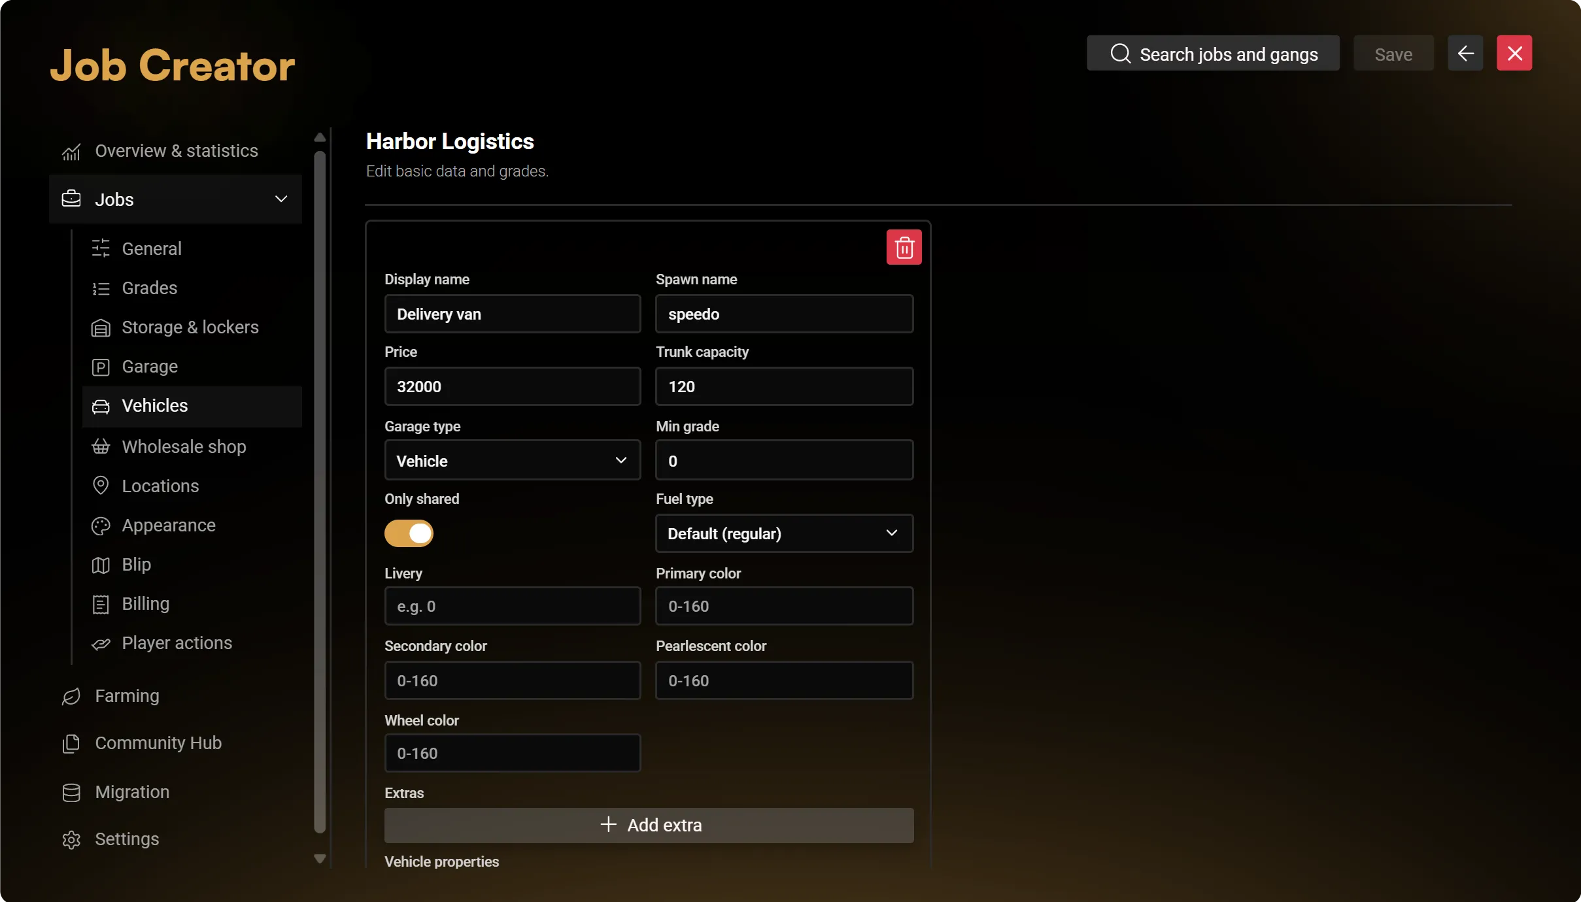The width and height of the screenshot is (1581, 902).
Task: Collapse the Jobs section chevron
Action: pos(281,199)
